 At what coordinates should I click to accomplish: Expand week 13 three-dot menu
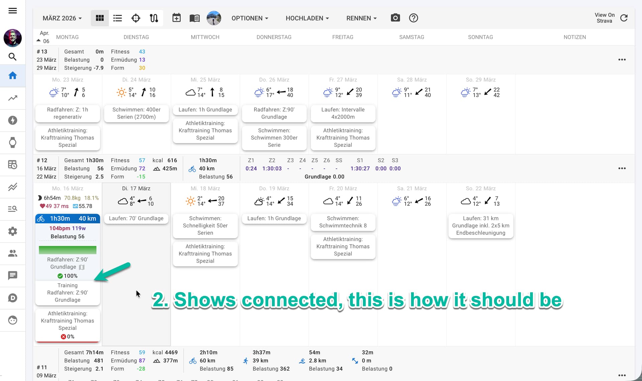click(x=622, y=60)
